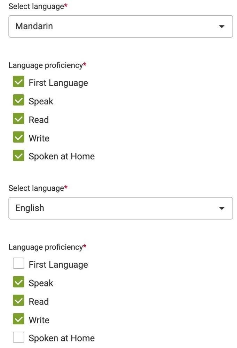Screen dimensions: 237x348
Task: Open the Mandarin language dropdown
Action: coord(120,26)
